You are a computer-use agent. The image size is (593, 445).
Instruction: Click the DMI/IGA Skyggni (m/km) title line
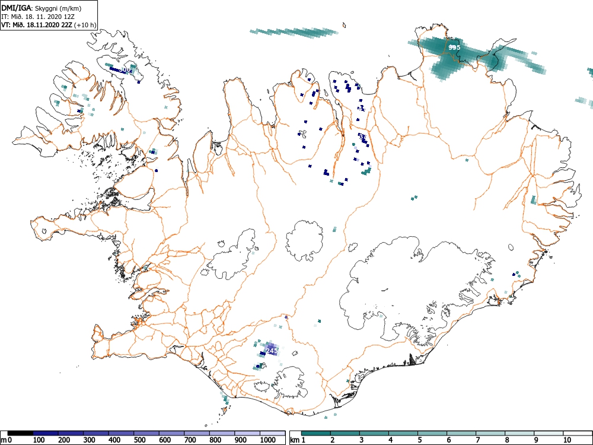[x=42, y=8]
